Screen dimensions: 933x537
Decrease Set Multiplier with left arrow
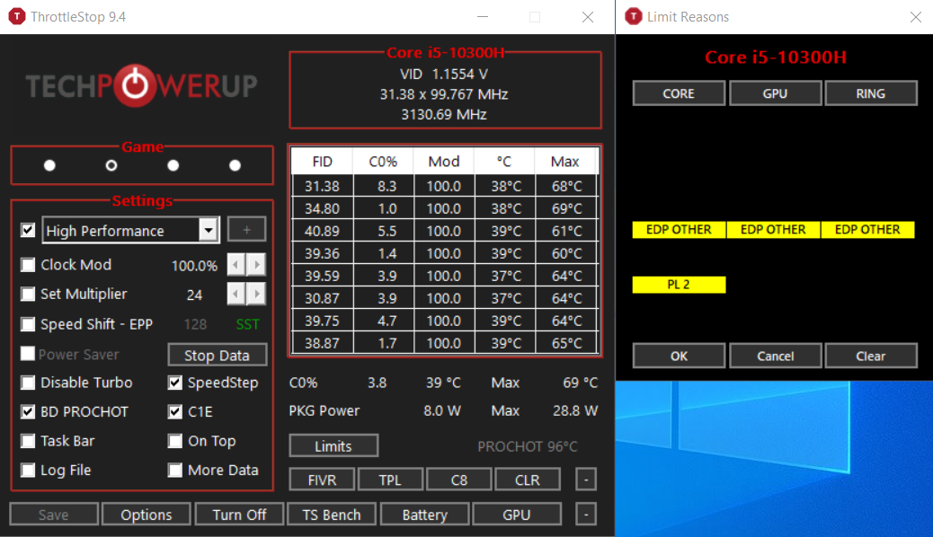point(236,293)
